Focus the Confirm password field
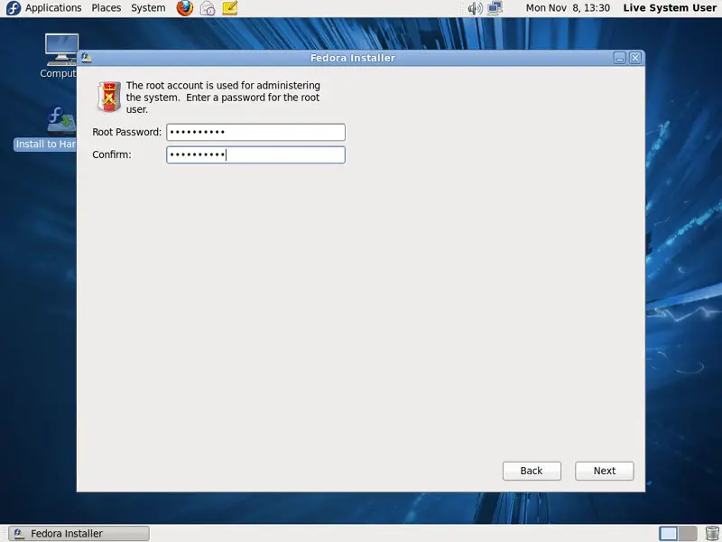Screen dimensions: 722x542 click(x=255, y=154)
